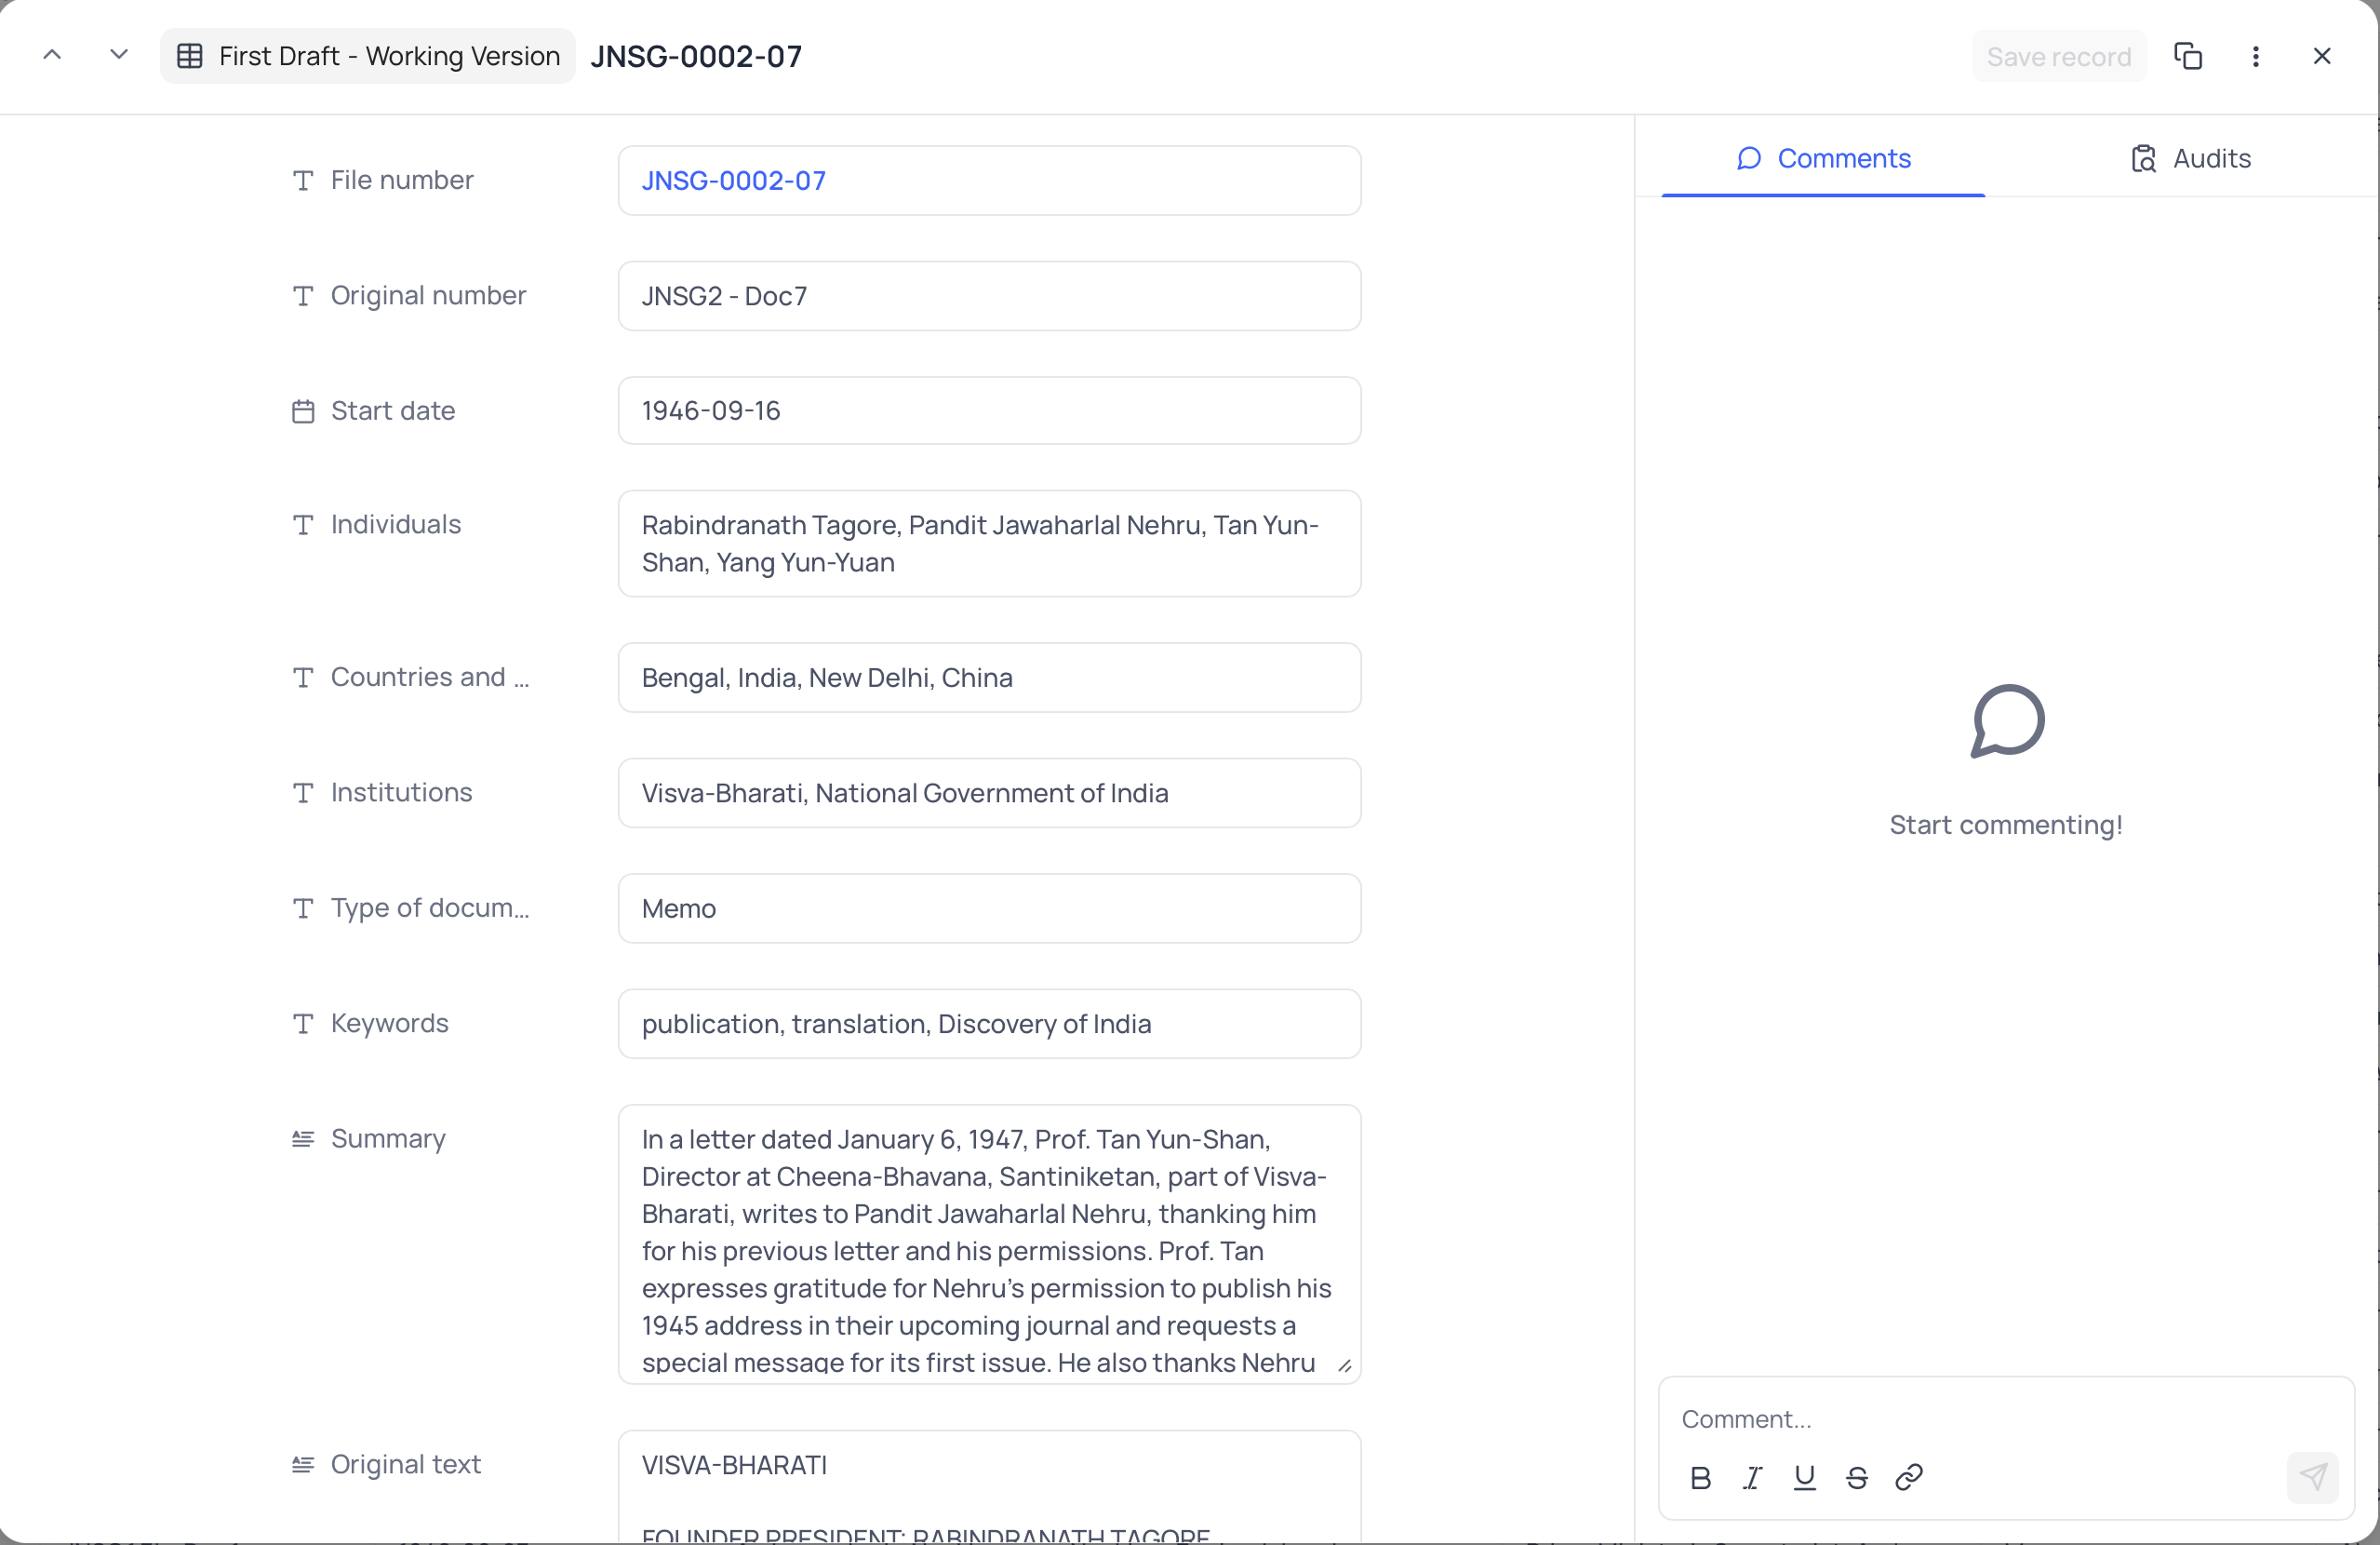Edit the Type of document field
This screenshot has width=2380, height=1545.
pos(988,908)
